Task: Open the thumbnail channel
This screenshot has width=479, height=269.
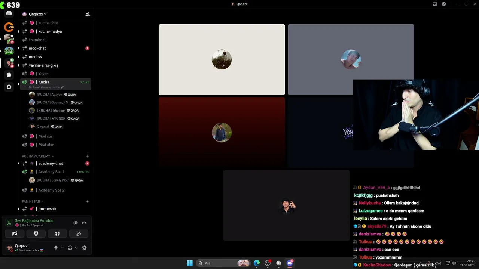Action: [x=55, y=40]
